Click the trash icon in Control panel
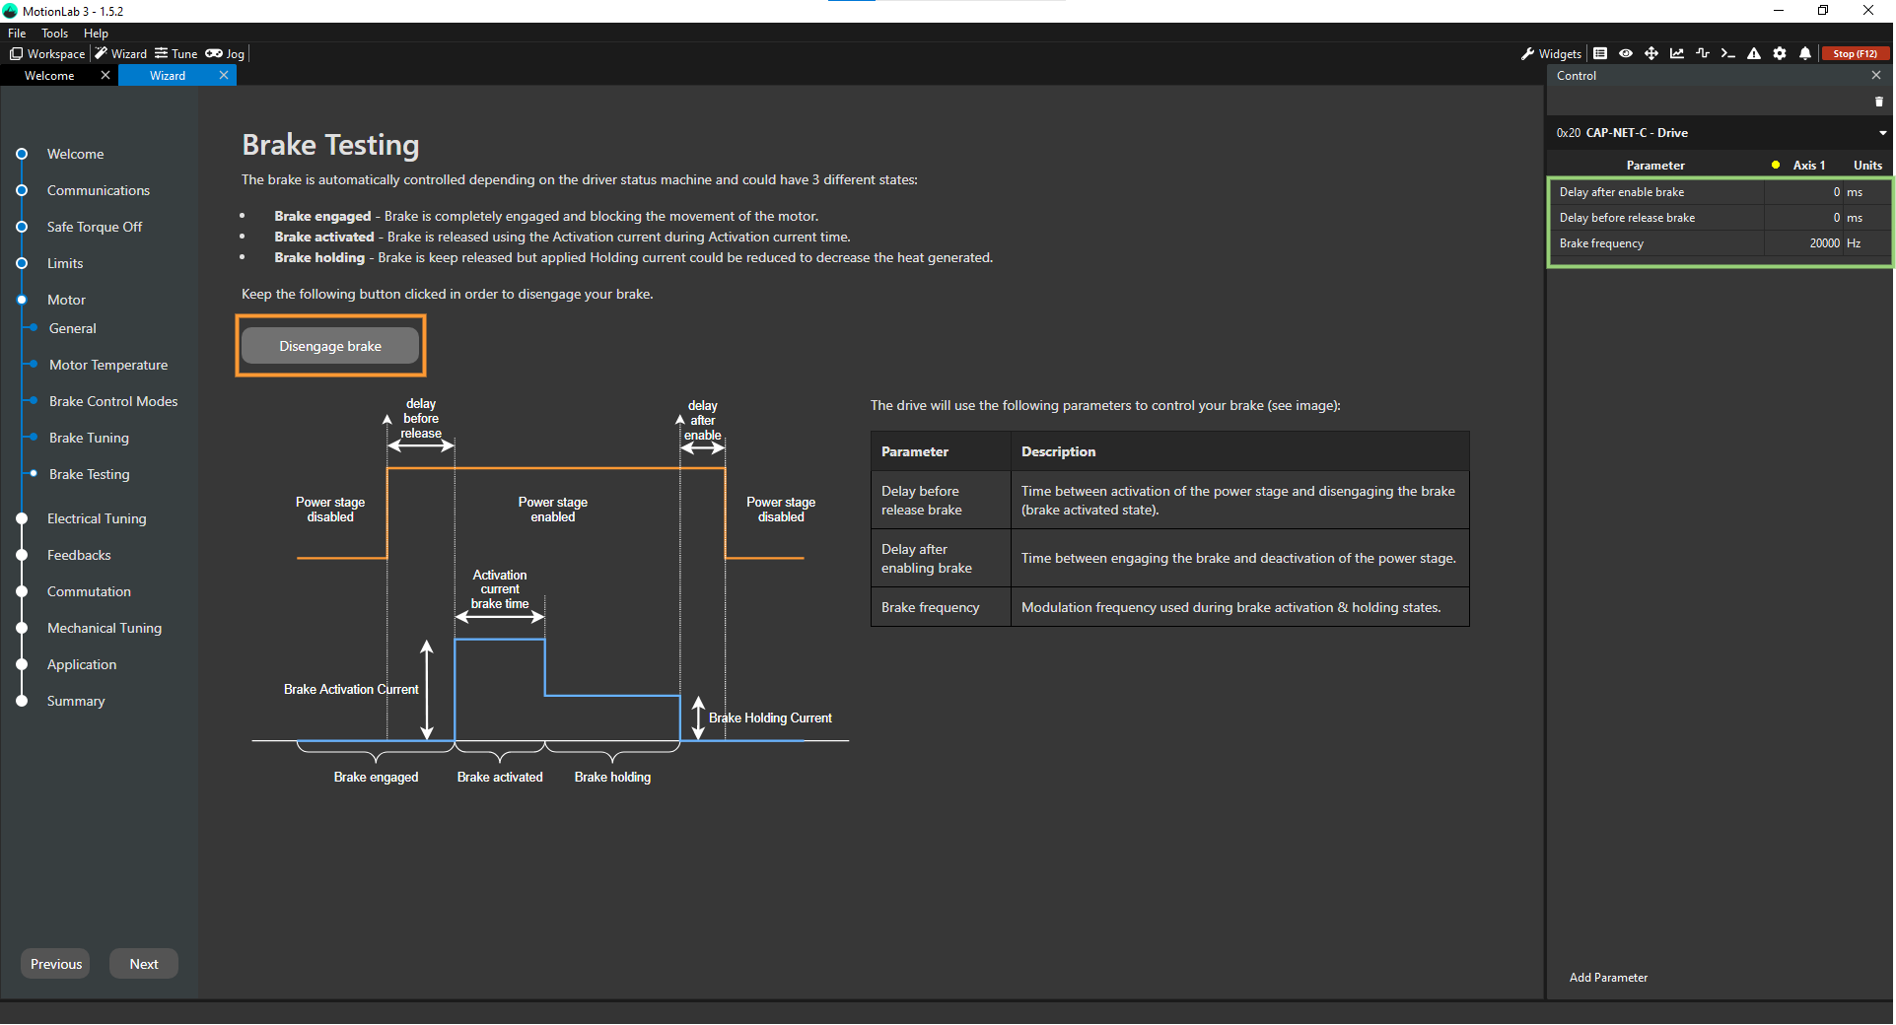The height and width of the screenshot is (1025, 1896). tap(1878, 102)
